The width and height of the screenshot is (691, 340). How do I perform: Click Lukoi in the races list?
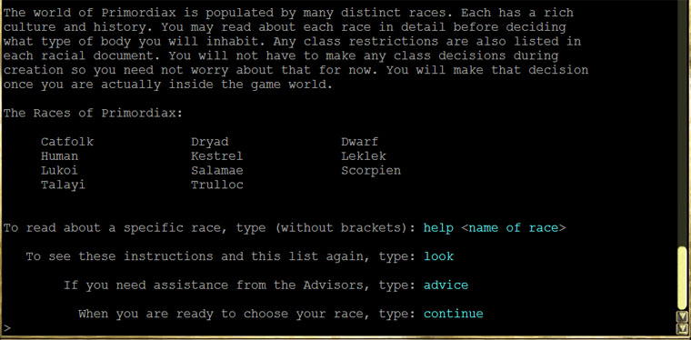click(x=59, y=170)
